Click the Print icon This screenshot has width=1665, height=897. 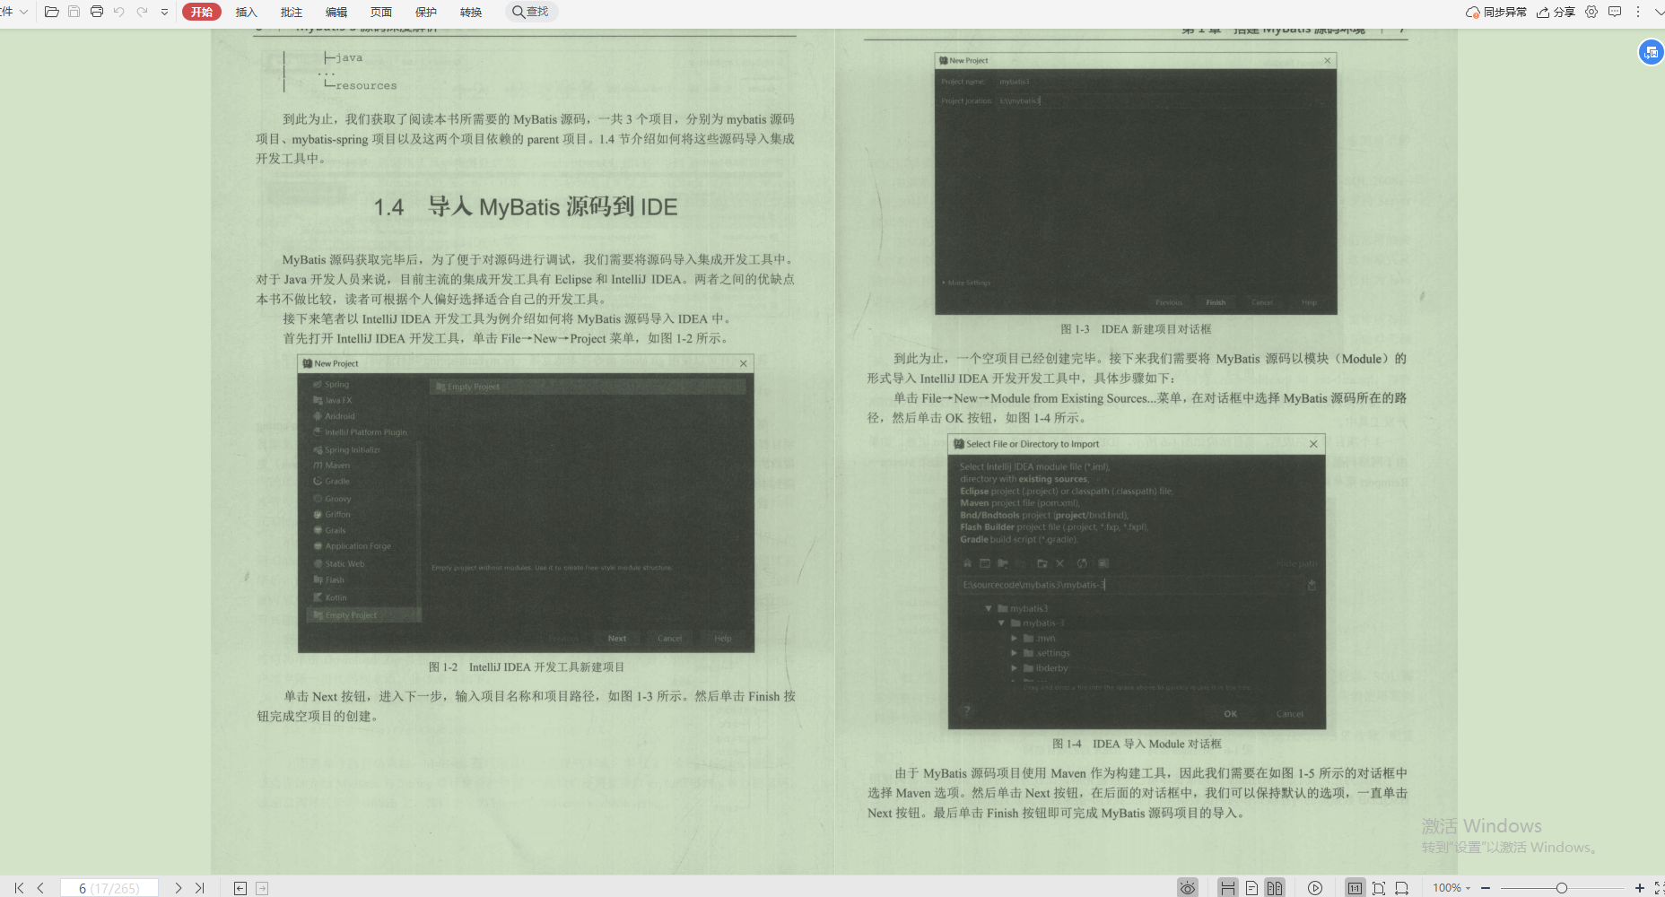[97, 12]
